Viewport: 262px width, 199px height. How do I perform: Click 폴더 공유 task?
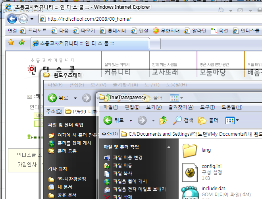(62, 151)
